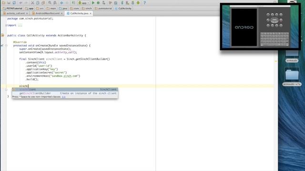Select the src breadcrumb folder
305x171 pixels.
click(40, 9)
